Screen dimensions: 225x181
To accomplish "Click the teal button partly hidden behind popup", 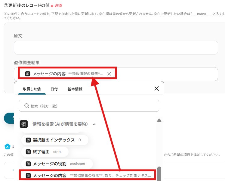I will [9, 118].
